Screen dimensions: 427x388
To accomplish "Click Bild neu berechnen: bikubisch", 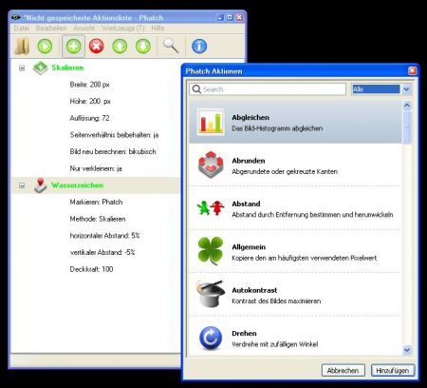I will 113,152.
